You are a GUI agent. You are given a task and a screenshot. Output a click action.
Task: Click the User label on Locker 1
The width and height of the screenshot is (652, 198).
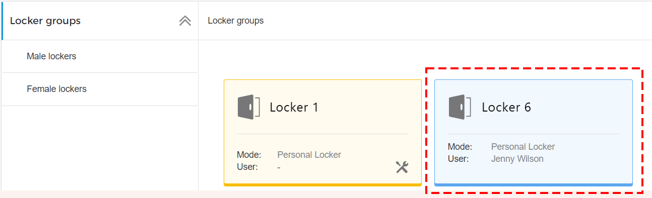click(247, 167)
